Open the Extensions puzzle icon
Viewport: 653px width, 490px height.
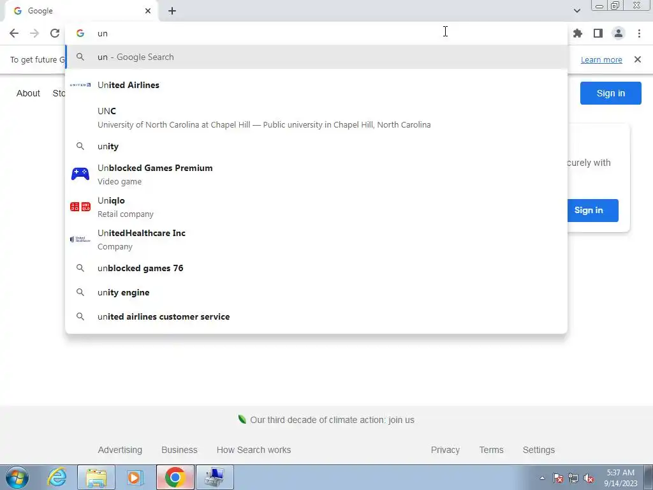pos(578,33)
